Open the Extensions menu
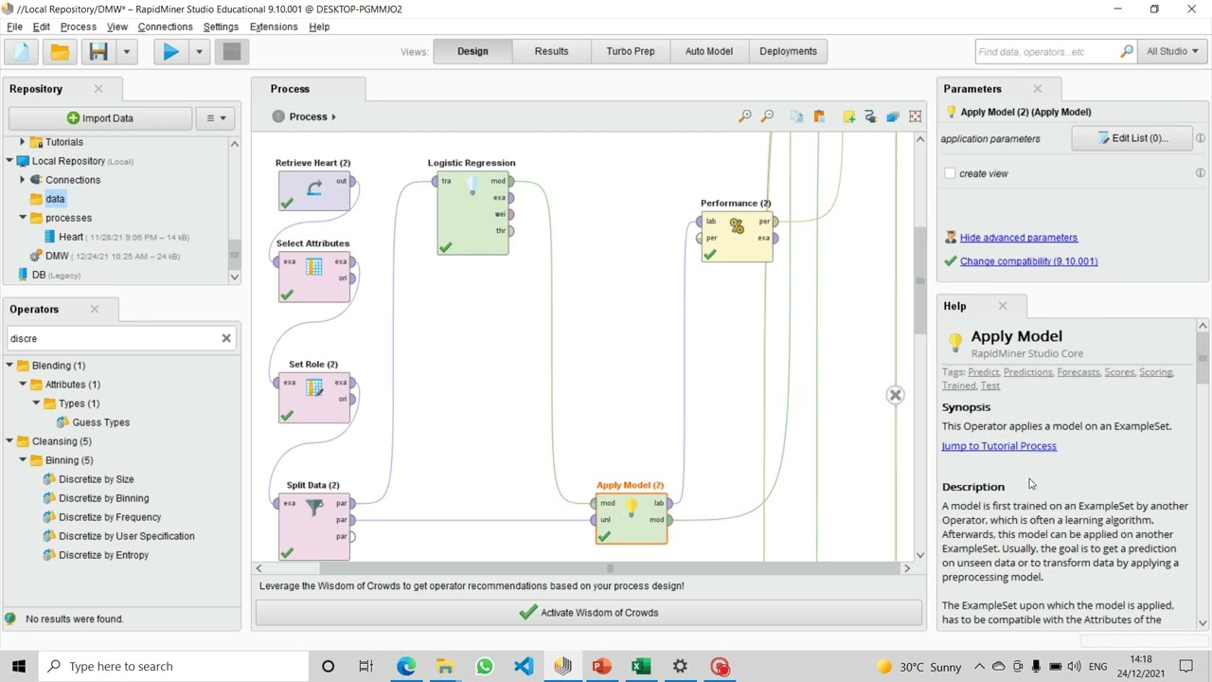Image resolution: width=1212 pixels, height=682 pixels. pos(274,27)
